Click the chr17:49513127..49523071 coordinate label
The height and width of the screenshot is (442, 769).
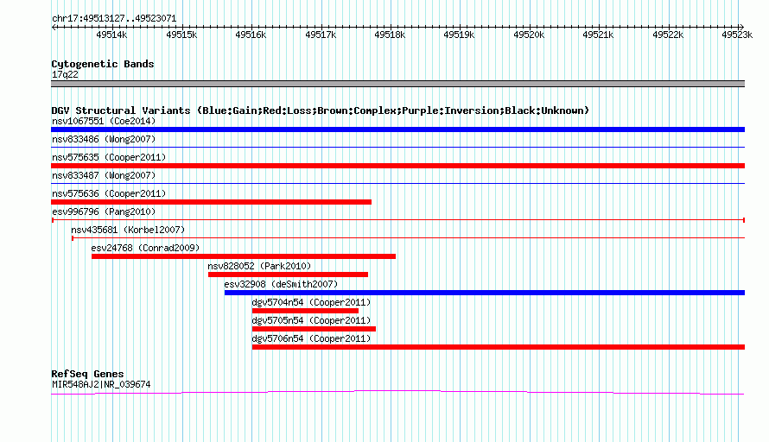(x=114, y=19)
